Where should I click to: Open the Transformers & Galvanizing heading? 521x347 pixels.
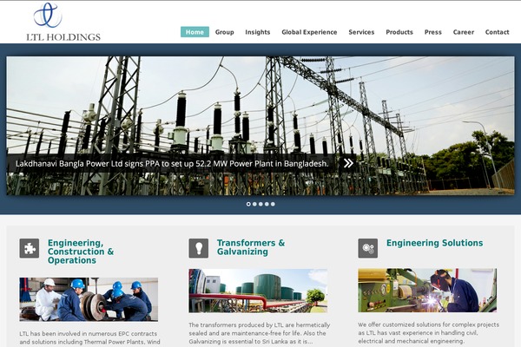coord(251,247)
